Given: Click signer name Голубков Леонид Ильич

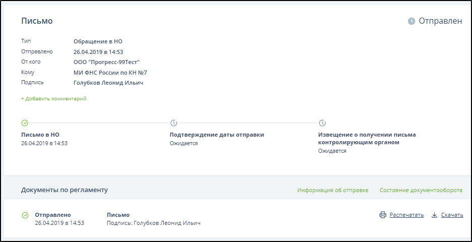Looking at the screenshot, I should point(108,83).
